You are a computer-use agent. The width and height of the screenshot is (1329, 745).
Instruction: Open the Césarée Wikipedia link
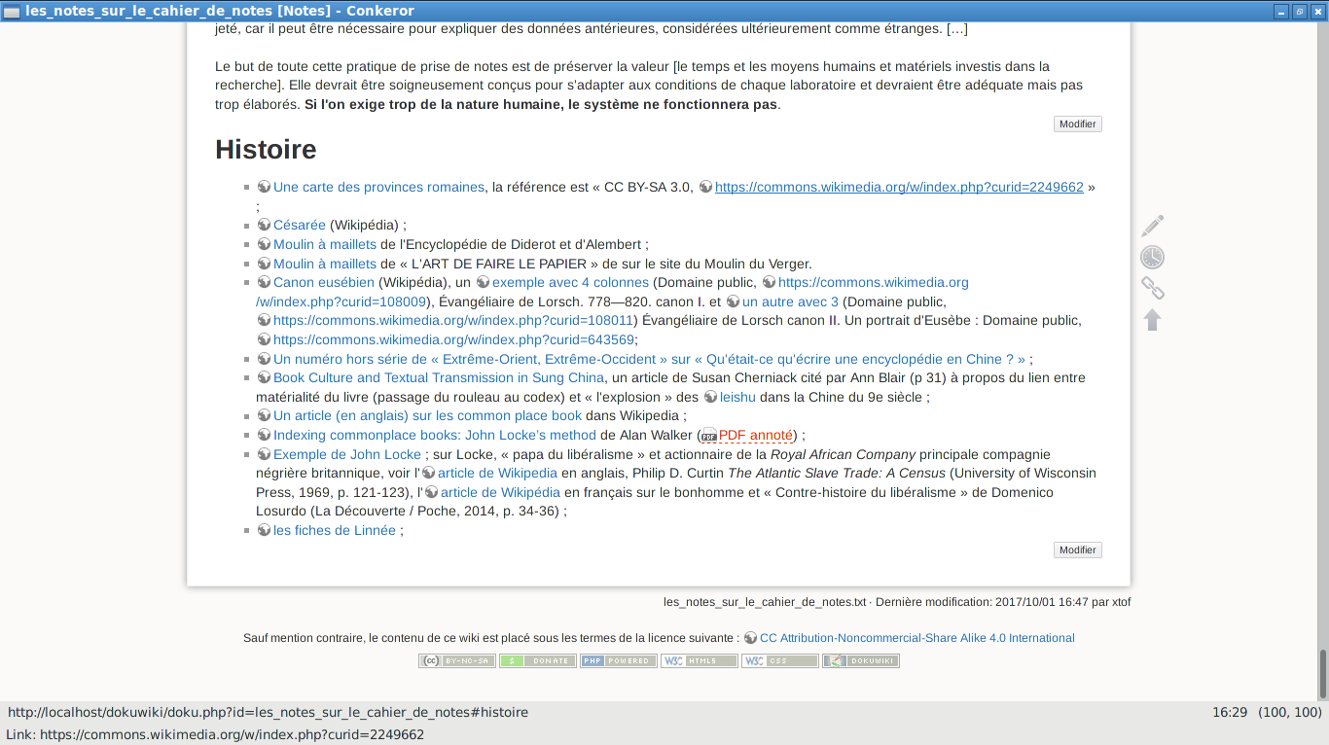[299, 226]
